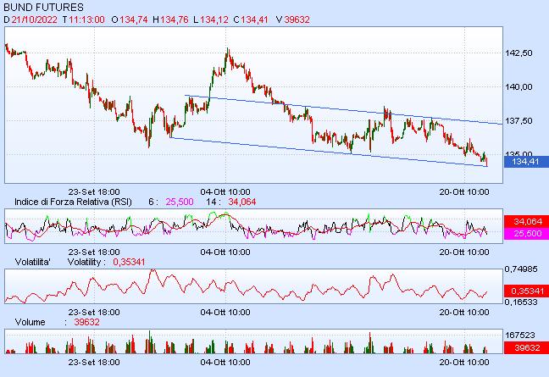The width and height of the screenshot is (549, 377).
Task: Click the header volume value 39632
Action: [x=297, y=19]
